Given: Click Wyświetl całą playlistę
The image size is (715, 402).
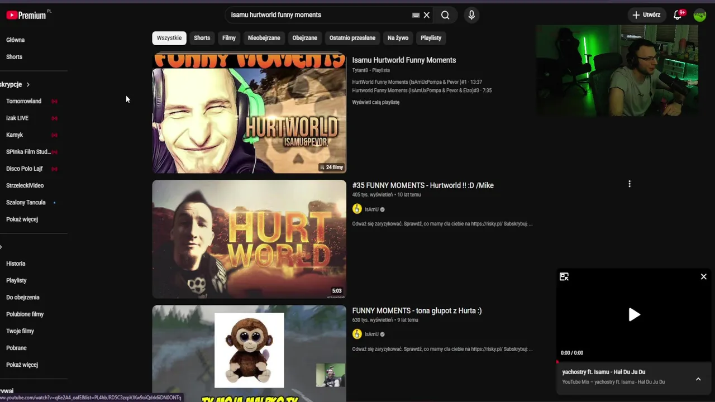Looking at the screenshot, I should pyautogui.click(x=376, y=102).
